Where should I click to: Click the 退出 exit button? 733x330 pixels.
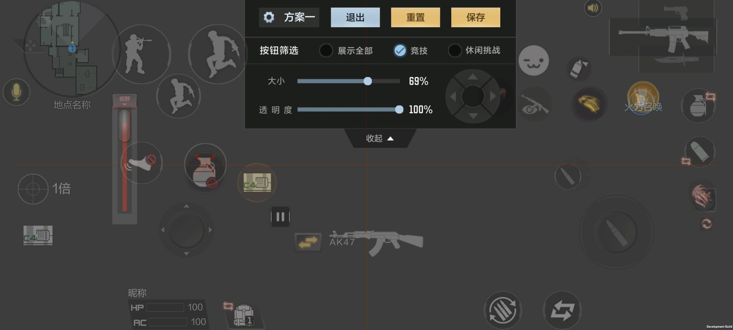pos(355,17)
